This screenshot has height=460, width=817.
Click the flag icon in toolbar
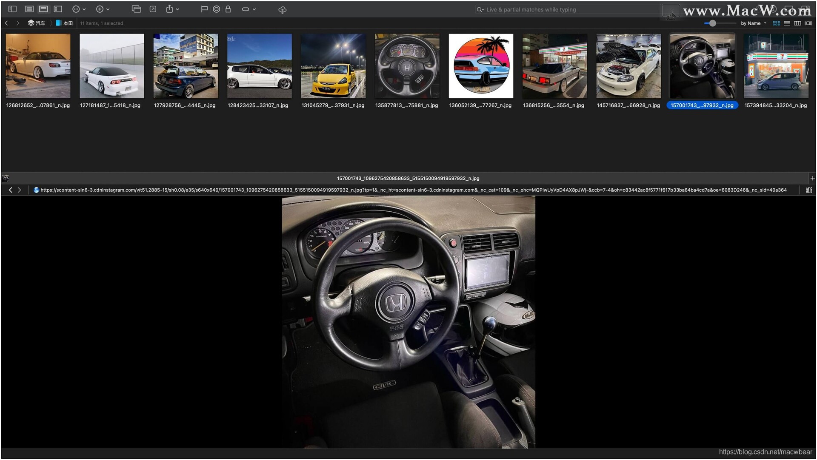(204, 9)
